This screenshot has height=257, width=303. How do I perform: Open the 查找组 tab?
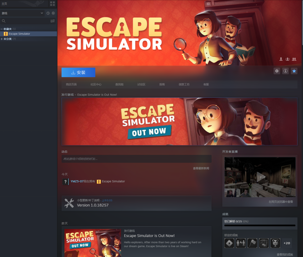coord(120,84)
